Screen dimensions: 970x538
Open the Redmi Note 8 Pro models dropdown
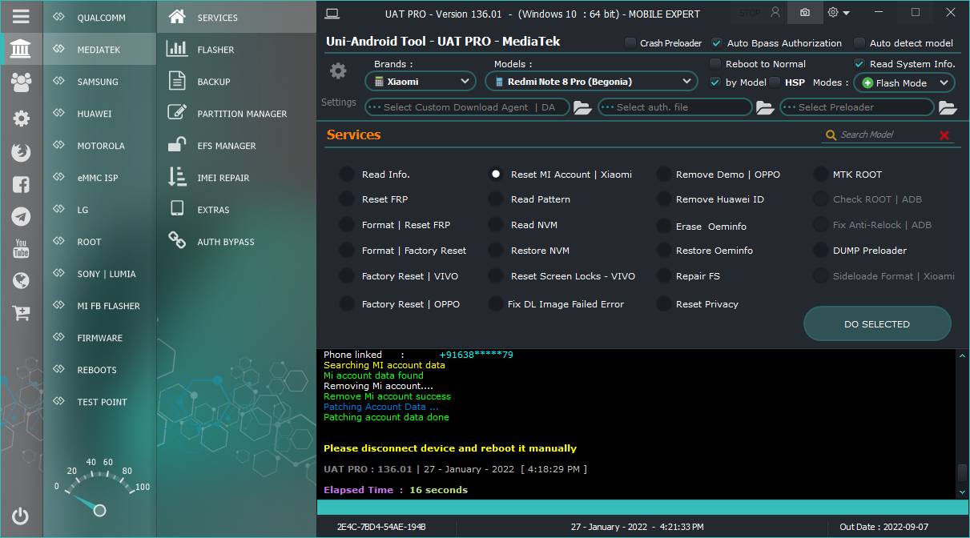[591, 81]
